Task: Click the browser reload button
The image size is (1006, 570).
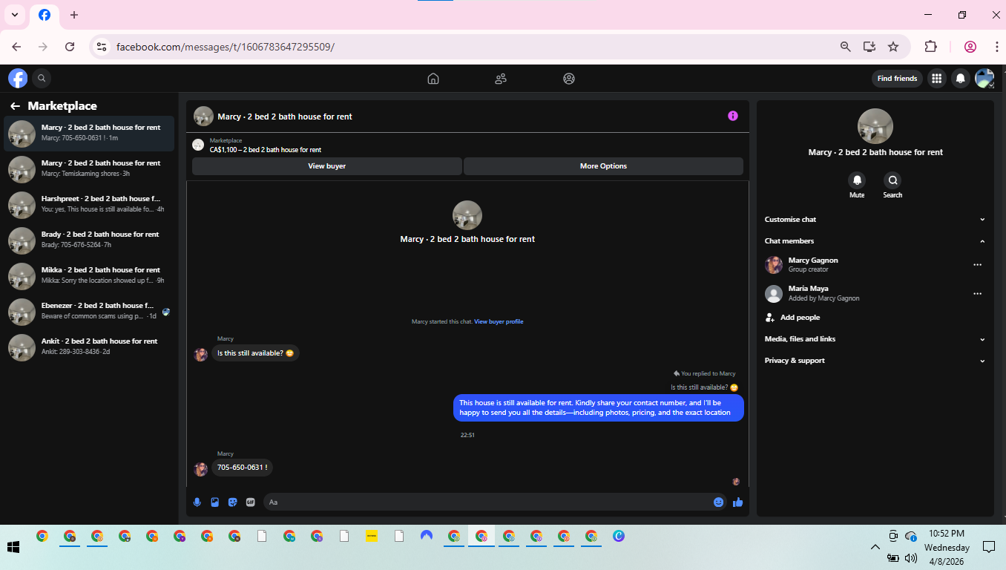Action: (70, 47)
